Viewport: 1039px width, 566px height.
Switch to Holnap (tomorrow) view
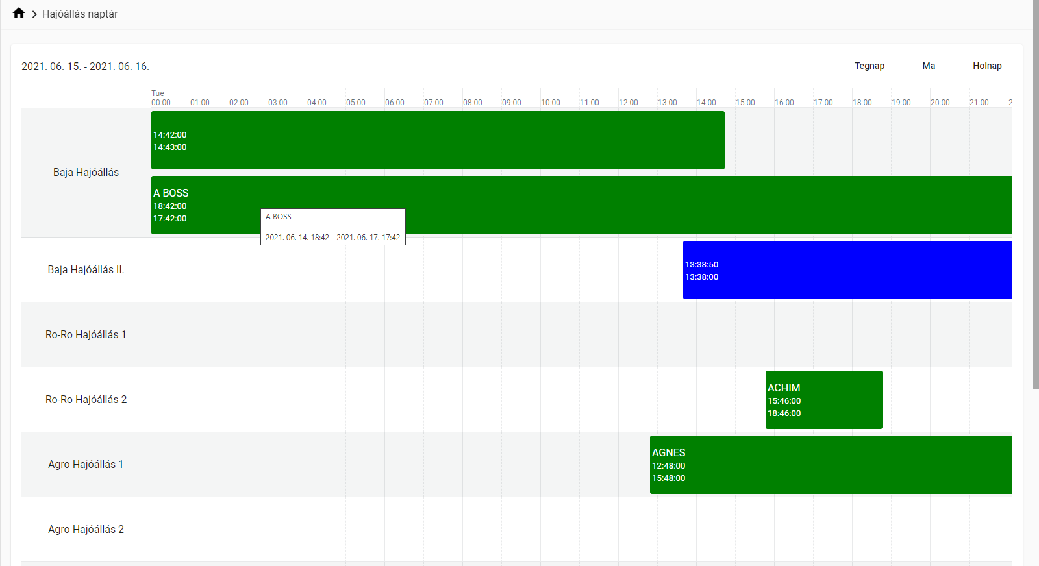(986, 66)
